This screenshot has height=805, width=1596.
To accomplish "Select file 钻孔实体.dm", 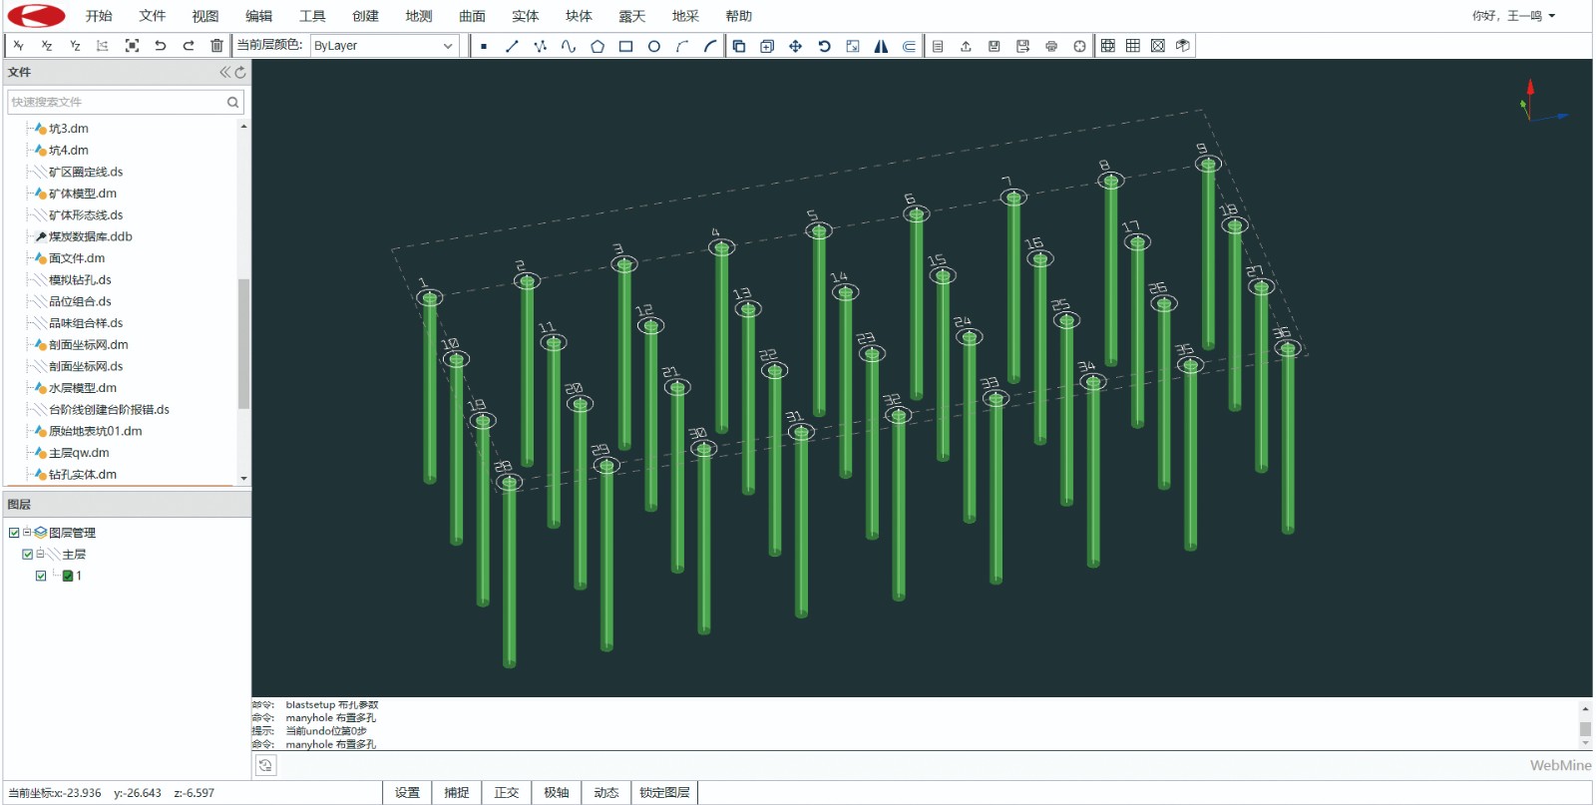I will [x=83, y=475].
